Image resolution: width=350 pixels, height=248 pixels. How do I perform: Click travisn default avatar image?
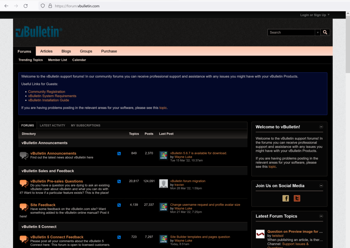[164, 184]
